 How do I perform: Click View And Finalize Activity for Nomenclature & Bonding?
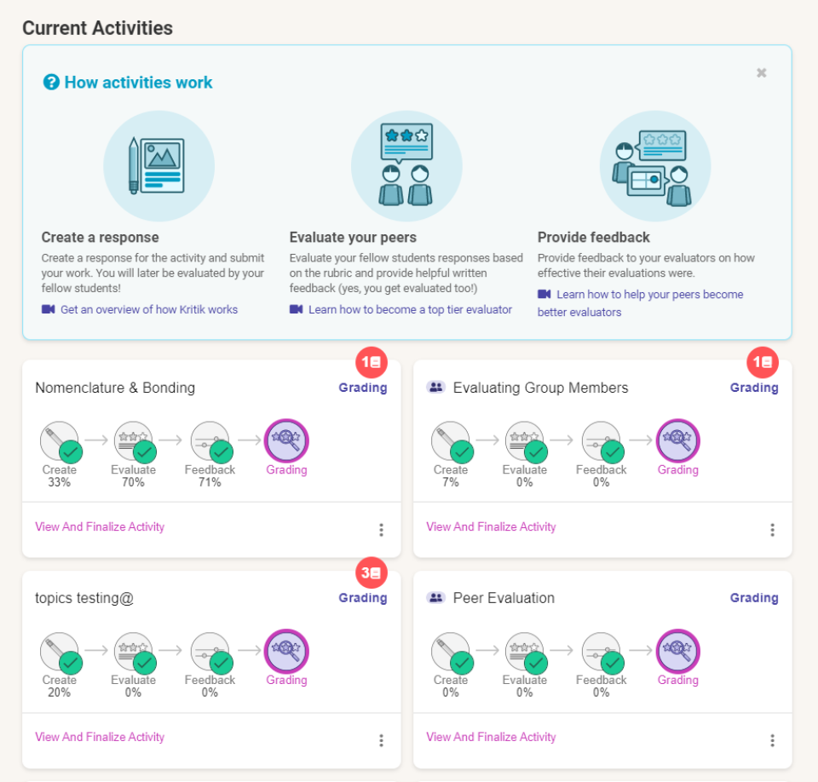click(x=100, y=527)
